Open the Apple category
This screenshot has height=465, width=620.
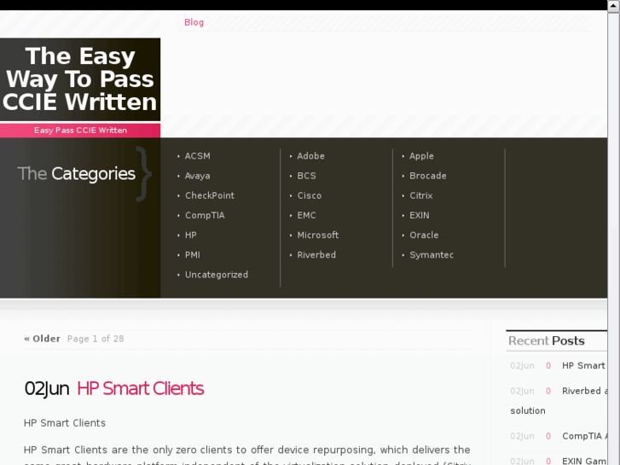421,156
